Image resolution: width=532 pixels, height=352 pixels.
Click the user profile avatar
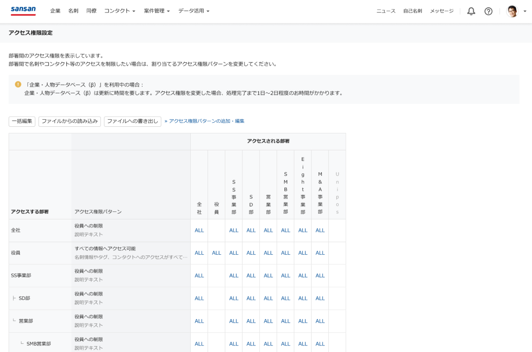click(512, 11)
